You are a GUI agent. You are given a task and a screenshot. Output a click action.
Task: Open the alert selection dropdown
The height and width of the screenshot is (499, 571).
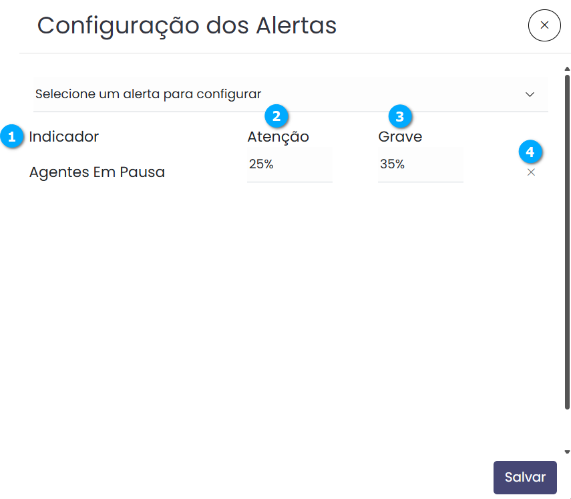tap(291, 94)
